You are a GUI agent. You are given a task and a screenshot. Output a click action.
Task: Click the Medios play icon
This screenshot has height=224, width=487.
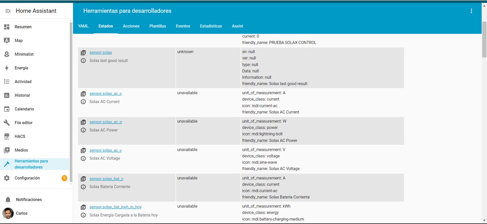[7, 150]
